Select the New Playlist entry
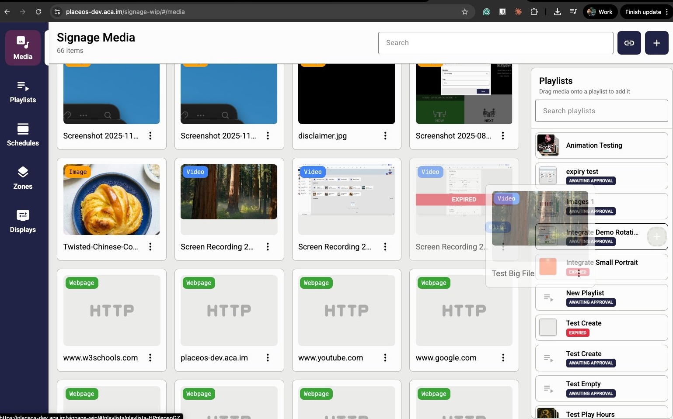This screenshot has height=419, width=673. (601, 297)
